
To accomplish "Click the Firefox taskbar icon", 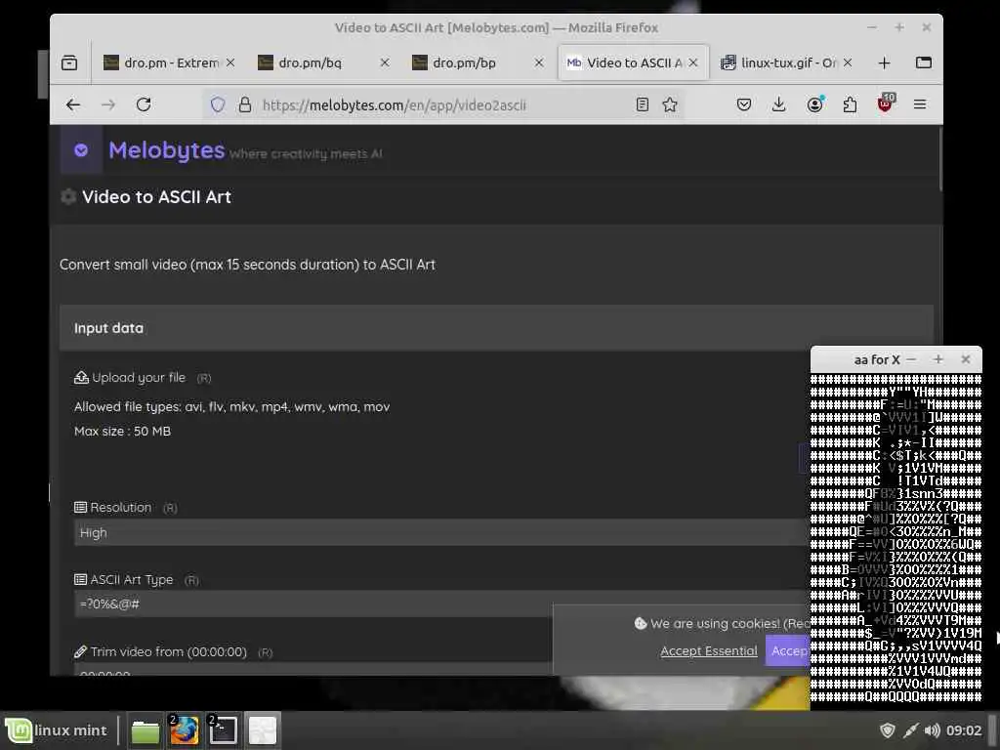I will pos(185,730).
